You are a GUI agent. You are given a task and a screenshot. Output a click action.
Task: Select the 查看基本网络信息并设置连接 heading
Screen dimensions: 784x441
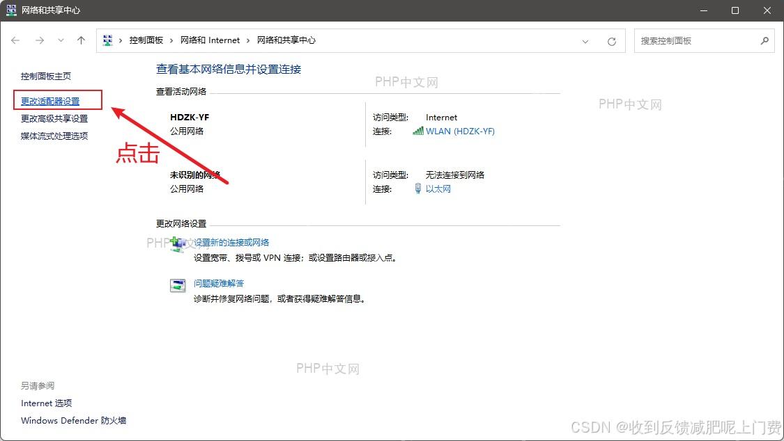[229, 70]
